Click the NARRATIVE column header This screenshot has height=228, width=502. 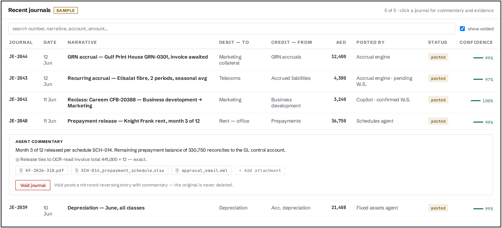(82, 42)
